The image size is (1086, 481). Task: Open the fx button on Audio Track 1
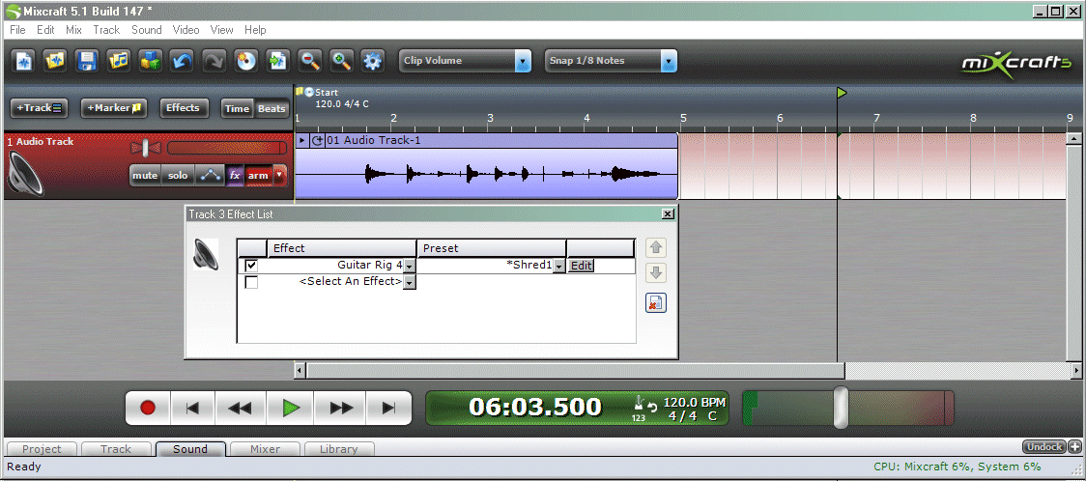235,176
